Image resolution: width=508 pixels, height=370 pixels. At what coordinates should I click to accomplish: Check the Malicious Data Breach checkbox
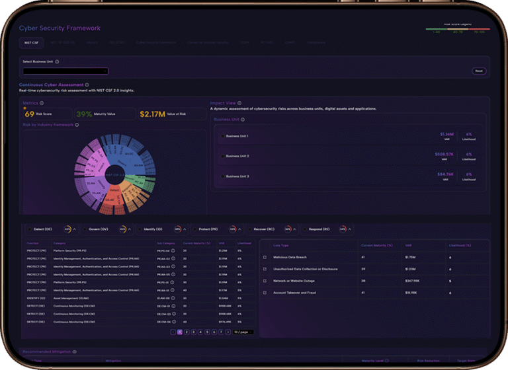[x=265, y=257]
